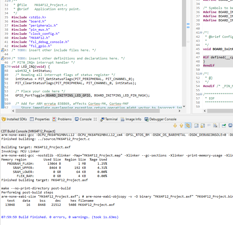Close the Console view tab
The height and width of the screenshot is (225, 233).
click(95, 119)
